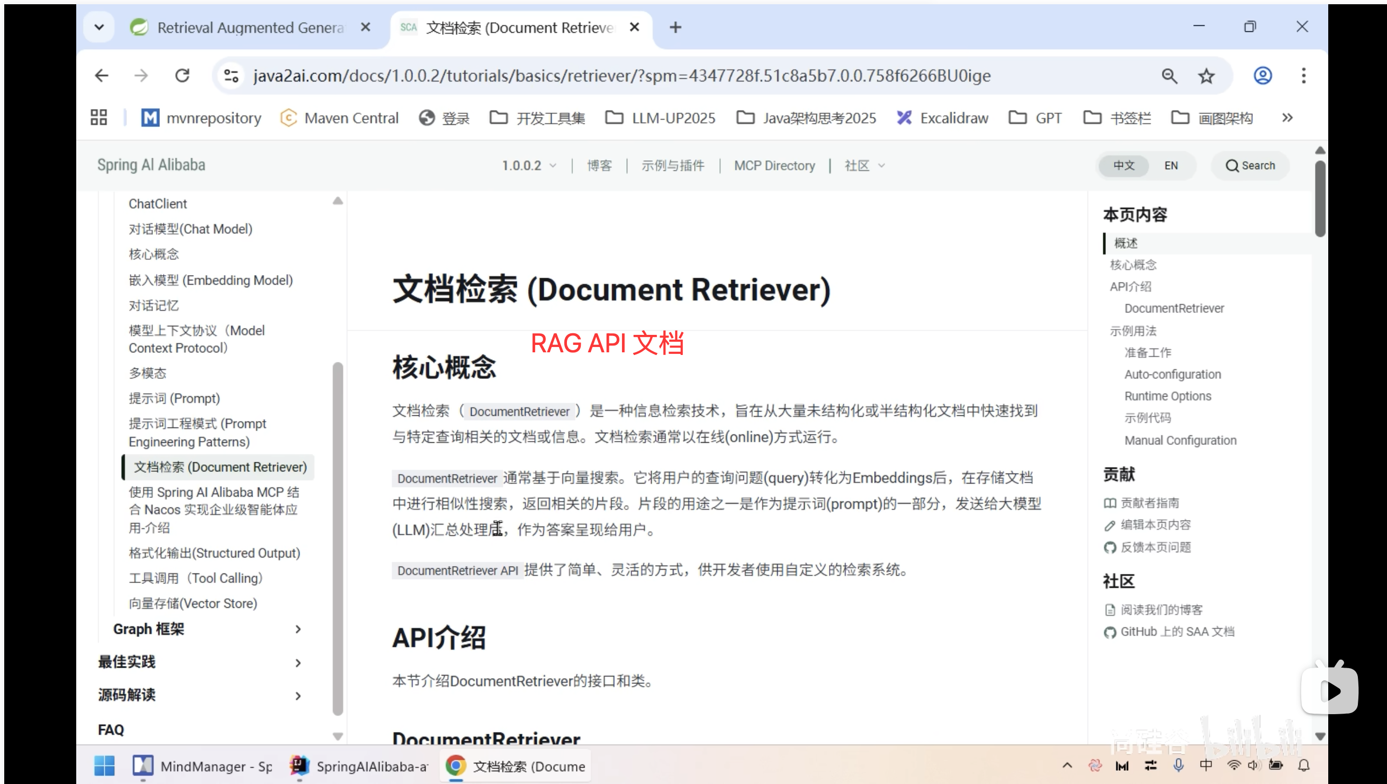Bookmark this page via the star icon
1387x784 pixels.
point(1206,76)
